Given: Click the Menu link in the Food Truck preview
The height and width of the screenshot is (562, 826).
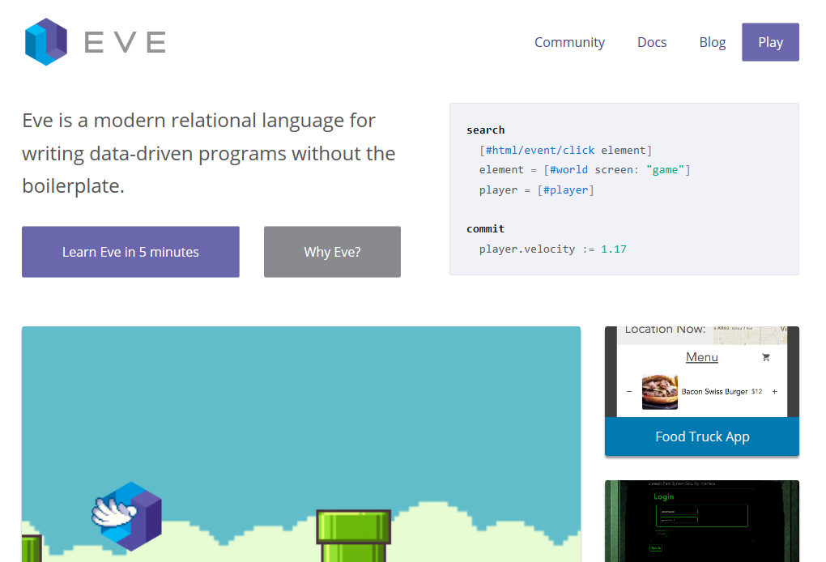Looking at the screenshot, I should click(x=701, y=357).
